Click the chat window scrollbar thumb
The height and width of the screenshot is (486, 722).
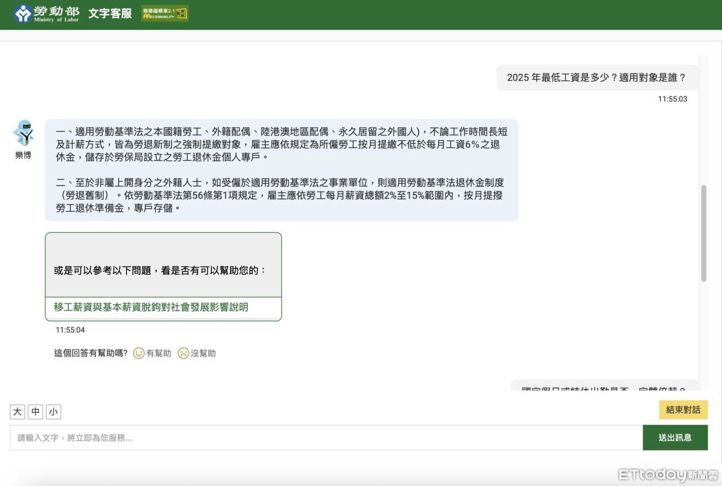pyautogui.click(x=703, y=233)
